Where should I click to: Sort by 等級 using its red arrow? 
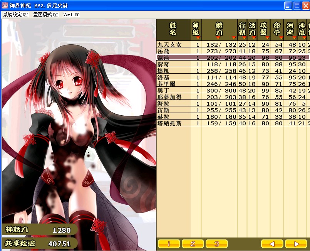198,37
